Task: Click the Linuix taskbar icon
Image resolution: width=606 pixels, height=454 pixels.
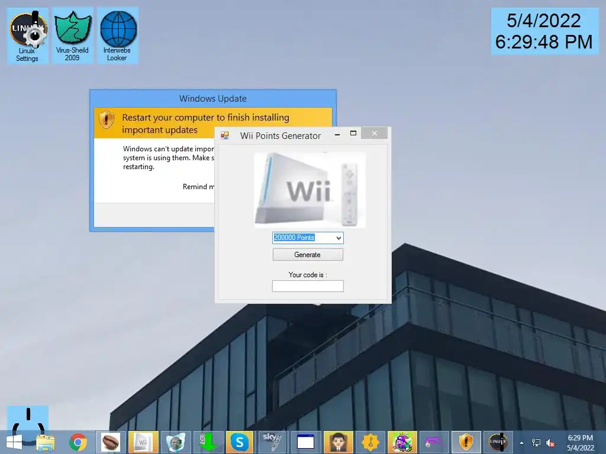Action: tap(498, 442)
